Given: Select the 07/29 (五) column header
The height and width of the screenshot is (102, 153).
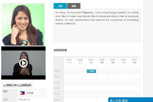Looking at the screenshot, I should (x=113, y=61).
